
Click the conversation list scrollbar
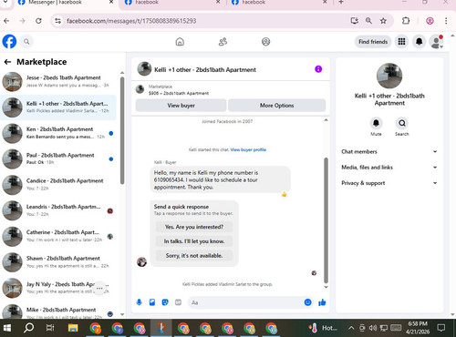coord(122,130)
